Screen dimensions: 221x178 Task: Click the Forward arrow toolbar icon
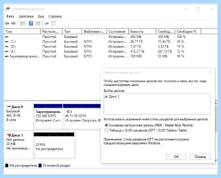point(13,23)
